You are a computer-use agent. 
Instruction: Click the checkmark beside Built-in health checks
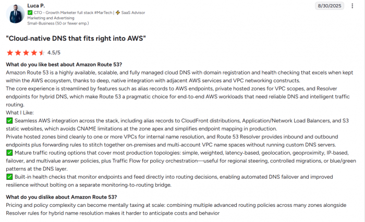[x=9, y=177]
